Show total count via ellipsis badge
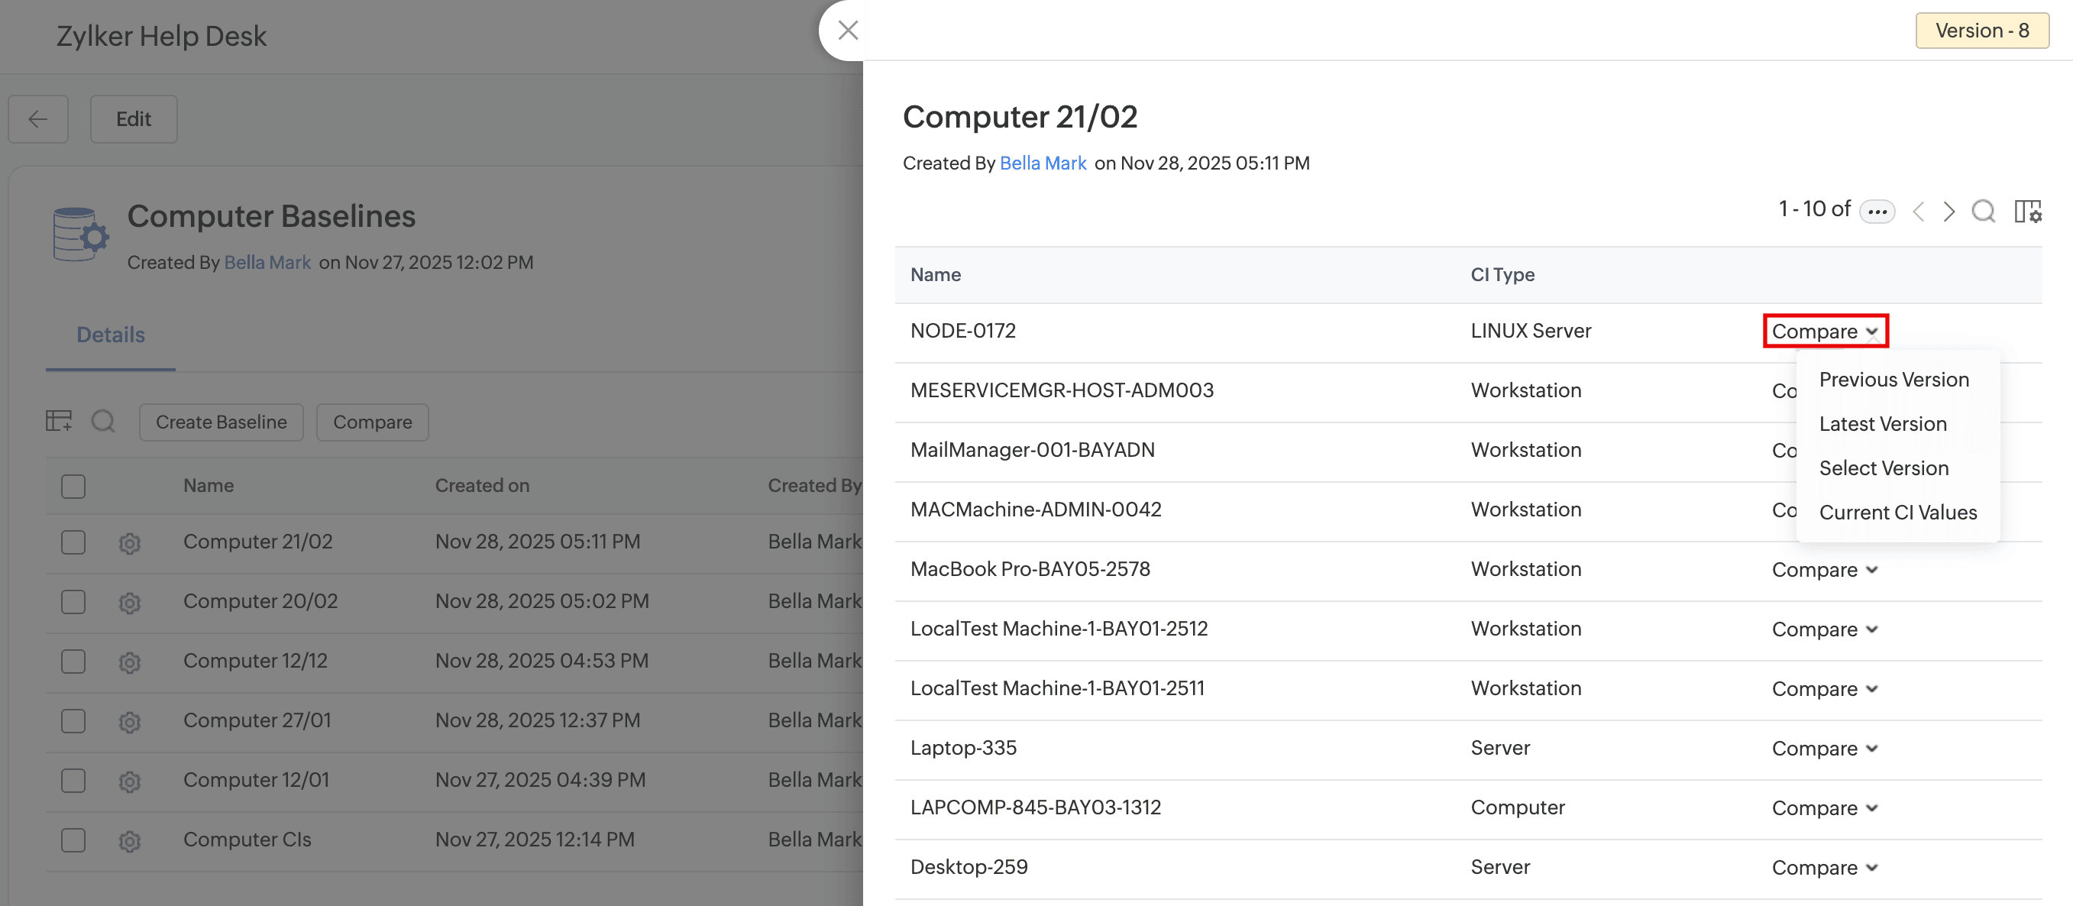Image resolution: width=2073 pixels, height=906 pixels. (1877, 212)
